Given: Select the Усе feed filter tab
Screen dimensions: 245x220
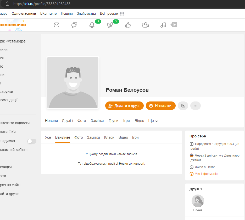Looking at the screenshot, I should (48, 137).
